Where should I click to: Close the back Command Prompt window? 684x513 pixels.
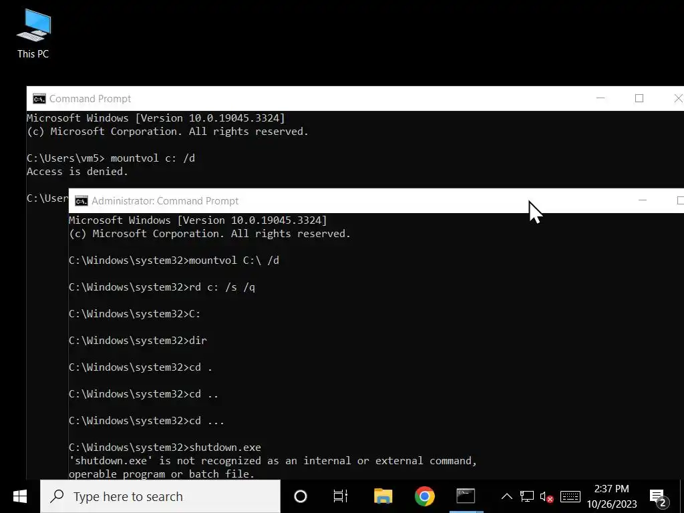click(678, 99)
